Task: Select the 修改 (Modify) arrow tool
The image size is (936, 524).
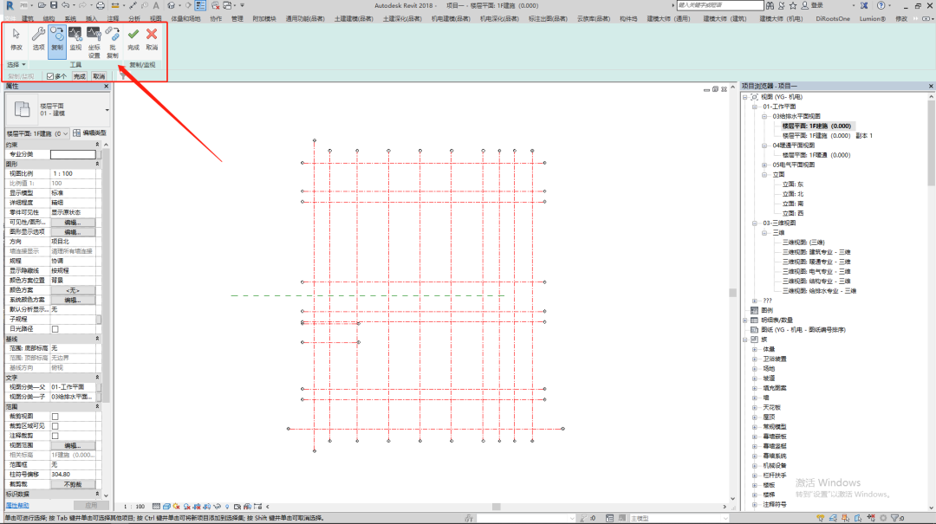Action: pos(16,39)
